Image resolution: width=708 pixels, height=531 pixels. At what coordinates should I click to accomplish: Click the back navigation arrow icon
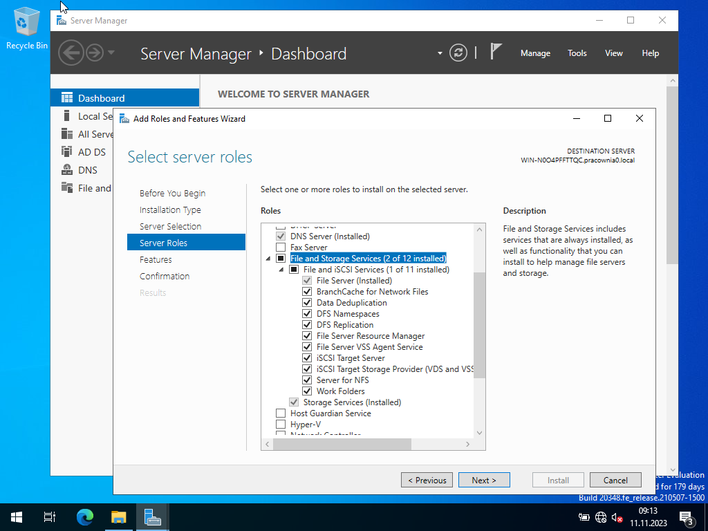(71, 53)
